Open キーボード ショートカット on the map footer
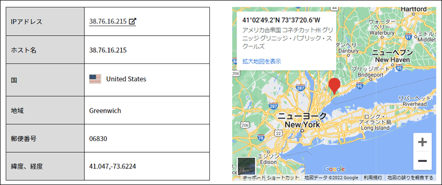The image size is (442, 185). pyautogui.click(x=271, y=178)
